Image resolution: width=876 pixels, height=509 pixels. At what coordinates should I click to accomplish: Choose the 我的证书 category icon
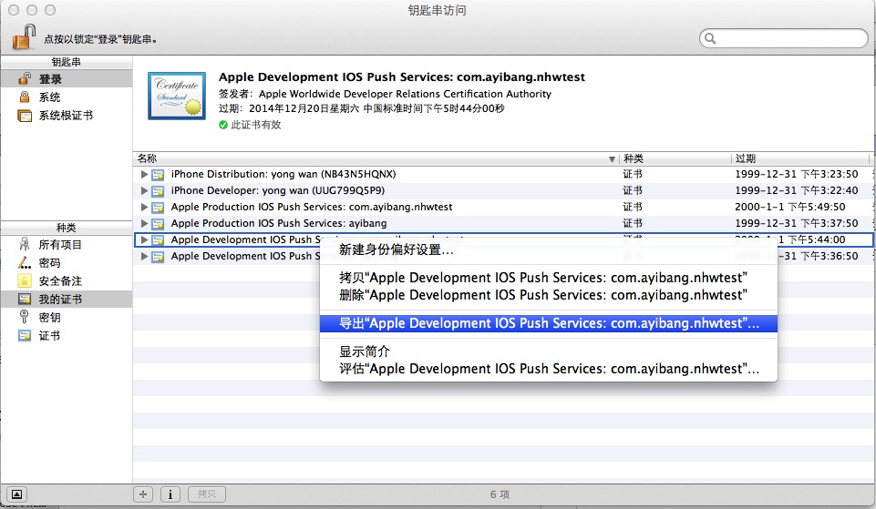(x=25, y=300)
